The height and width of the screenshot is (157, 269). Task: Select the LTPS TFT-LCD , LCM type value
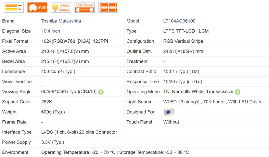pyautogui.click(x=186, y=31)
